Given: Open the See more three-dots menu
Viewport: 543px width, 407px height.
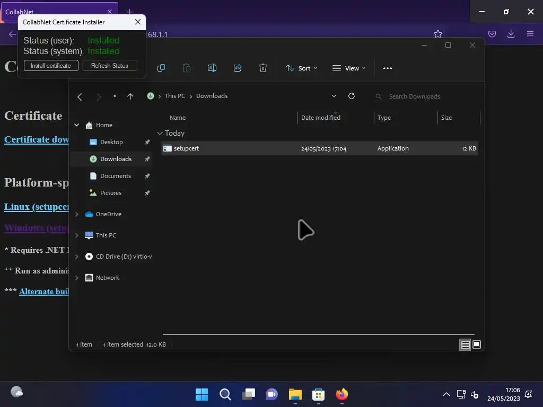Looking at the screenshot, I should point(388,68).
